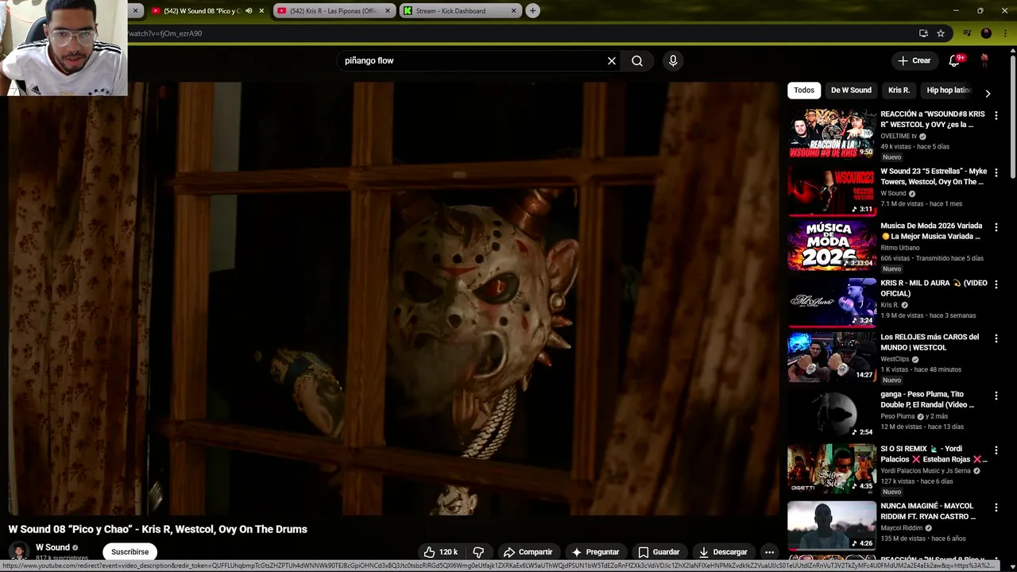1017x572 pixels.
Task: Clear the search text with the X
Action: [x=612, y=60]
